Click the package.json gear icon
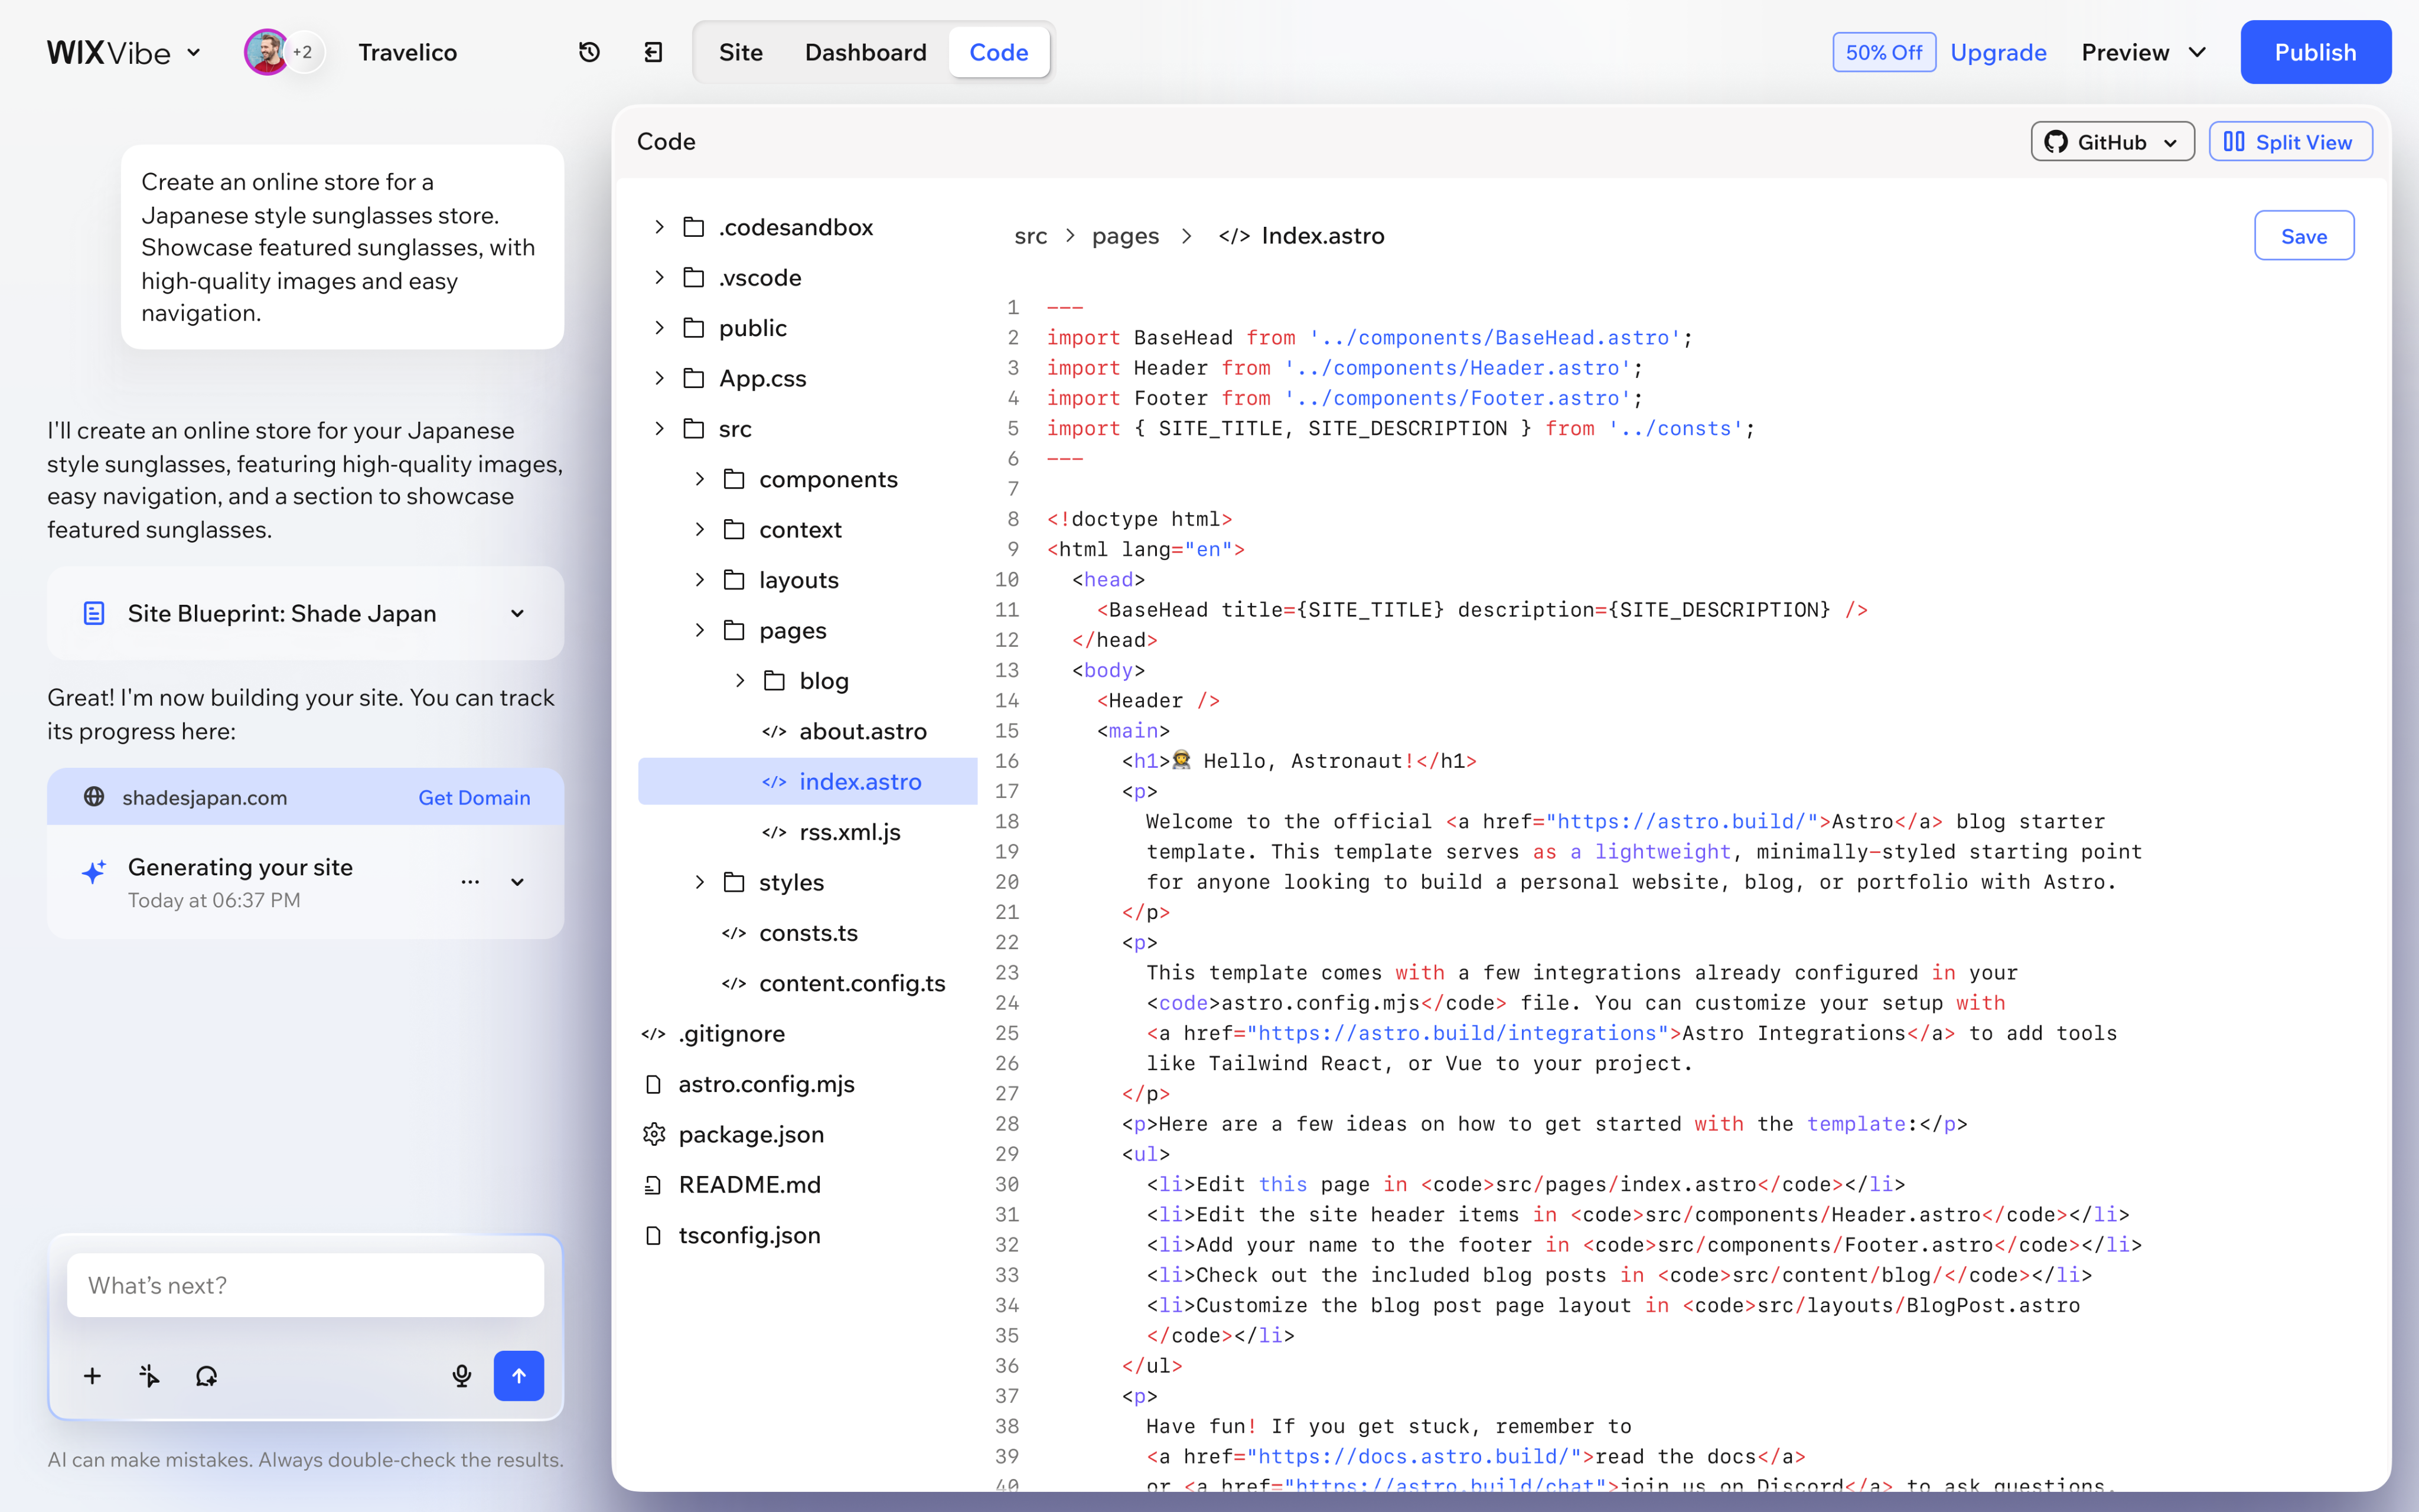Viewport: 2419px width, 1512px height. pyautogui.click(x=654, y=1134)
